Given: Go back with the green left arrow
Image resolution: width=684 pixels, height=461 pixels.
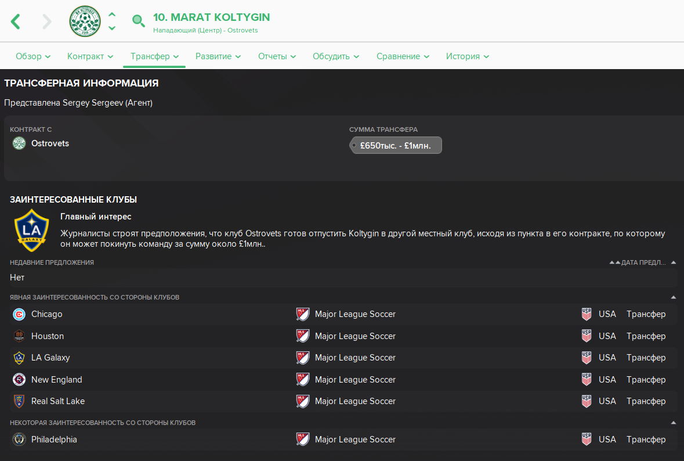Looking at the screenshot, I should (16, 21).
